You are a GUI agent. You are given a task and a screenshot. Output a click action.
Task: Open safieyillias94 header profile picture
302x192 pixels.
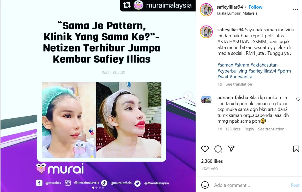pos(206,10)
